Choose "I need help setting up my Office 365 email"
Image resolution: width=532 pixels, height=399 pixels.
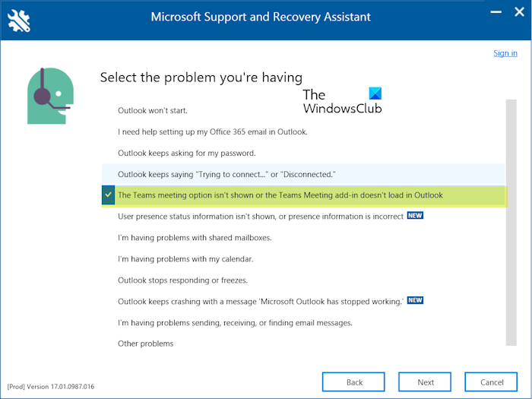212,131
